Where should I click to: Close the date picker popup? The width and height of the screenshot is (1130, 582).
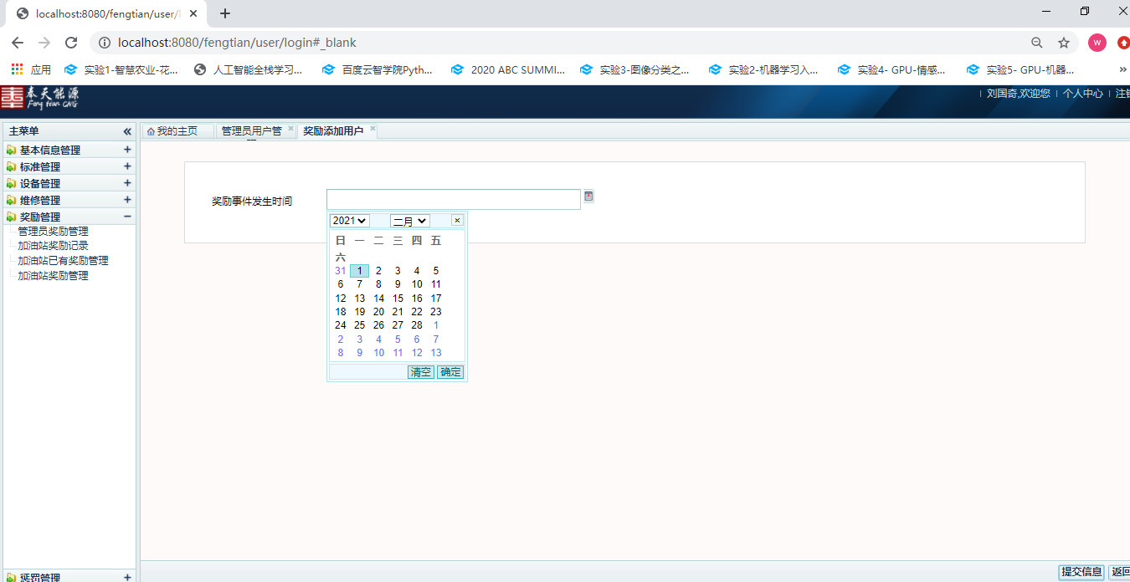coord(456,221)
